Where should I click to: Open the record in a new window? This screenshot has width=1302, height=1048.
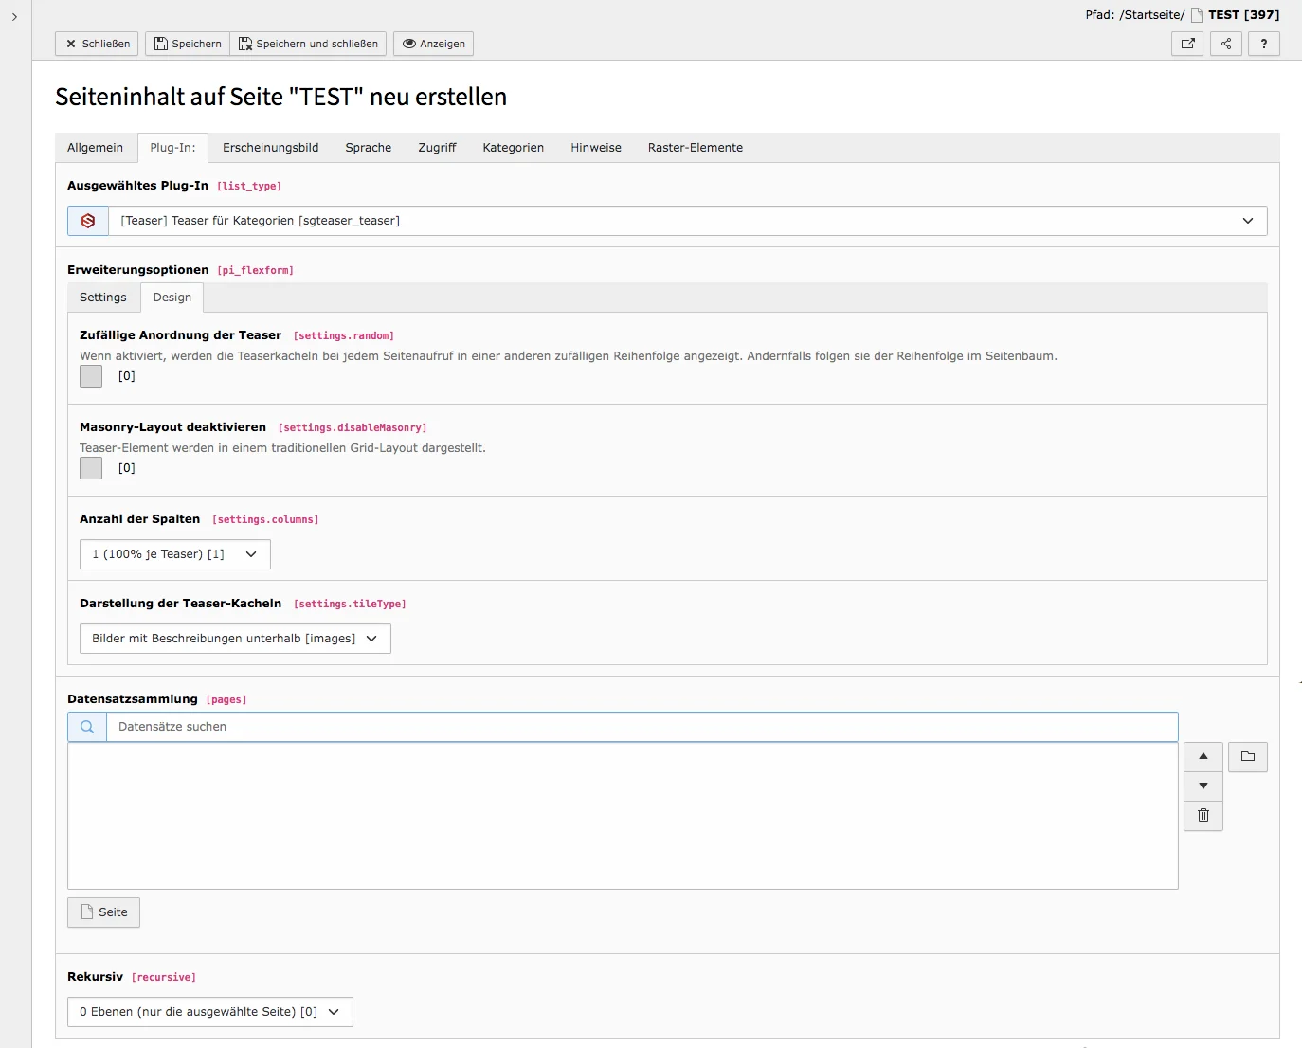pyautogui.click(x=1187, y=44)
